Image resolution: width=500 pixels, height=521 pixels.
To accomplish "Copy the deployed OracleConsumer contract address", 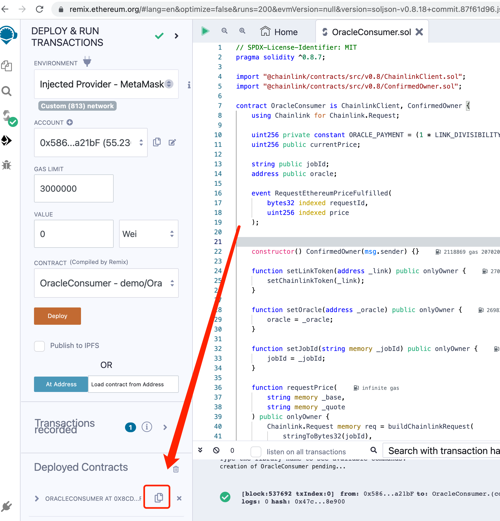I will click(x=158, y=498).
